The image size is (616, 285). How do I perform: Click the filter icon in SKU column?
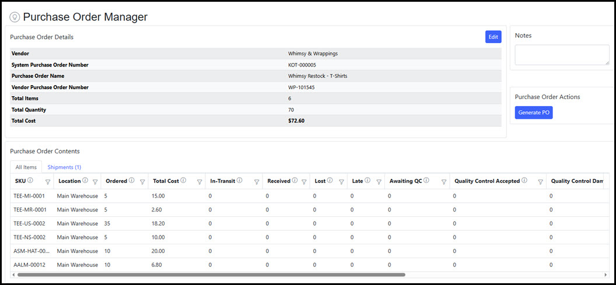point(48,182)
